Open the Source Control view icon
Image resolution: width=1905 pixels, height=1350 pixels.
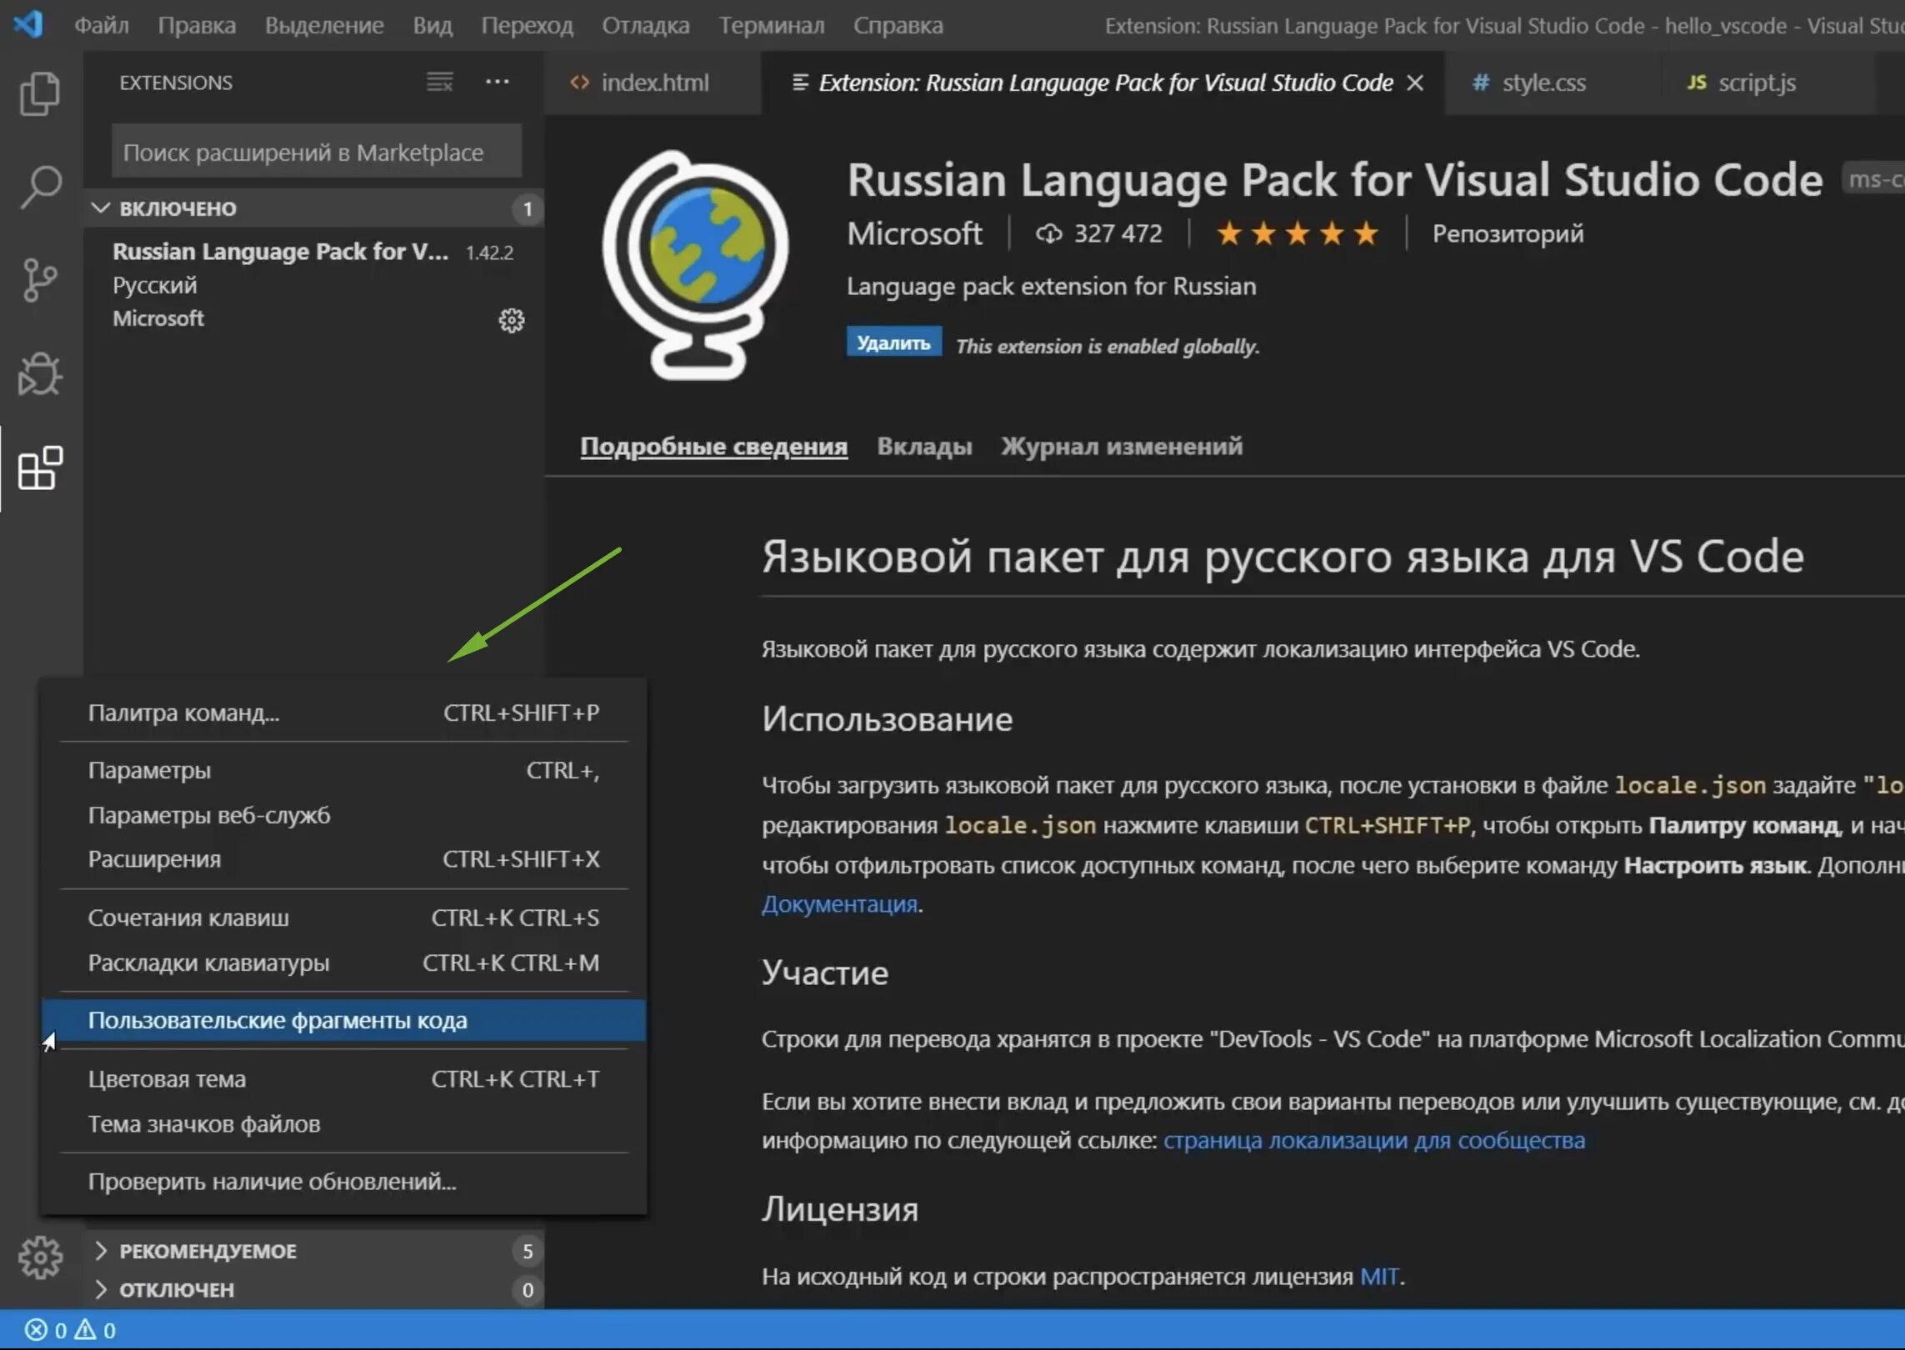pyautogui.click(x=39, y=280)
